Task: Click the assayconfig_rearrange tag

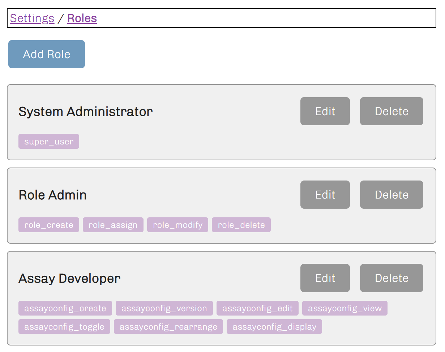Action: (x=168, y=327)
